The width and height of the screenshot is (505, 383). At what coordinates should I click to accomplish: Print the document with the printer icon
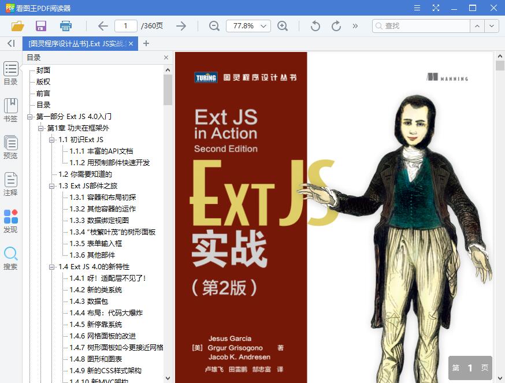tap(66, 26)
